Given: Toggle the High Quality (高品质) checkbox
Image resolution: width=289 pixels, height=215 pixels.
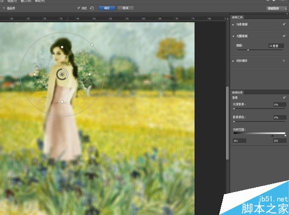Looking at the screenshot, I should pos(4,8).
